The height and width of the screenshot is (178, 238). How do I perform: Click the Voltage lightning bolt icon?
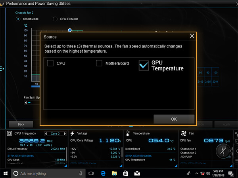click(x=73, y=134)
